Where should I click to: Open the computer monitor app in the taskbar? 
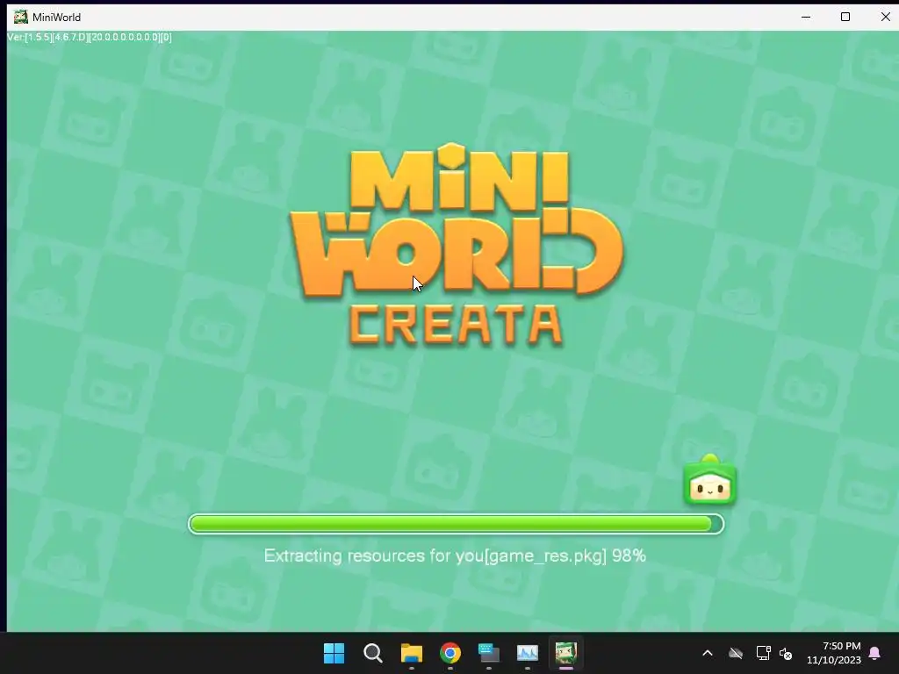point(488,653)
